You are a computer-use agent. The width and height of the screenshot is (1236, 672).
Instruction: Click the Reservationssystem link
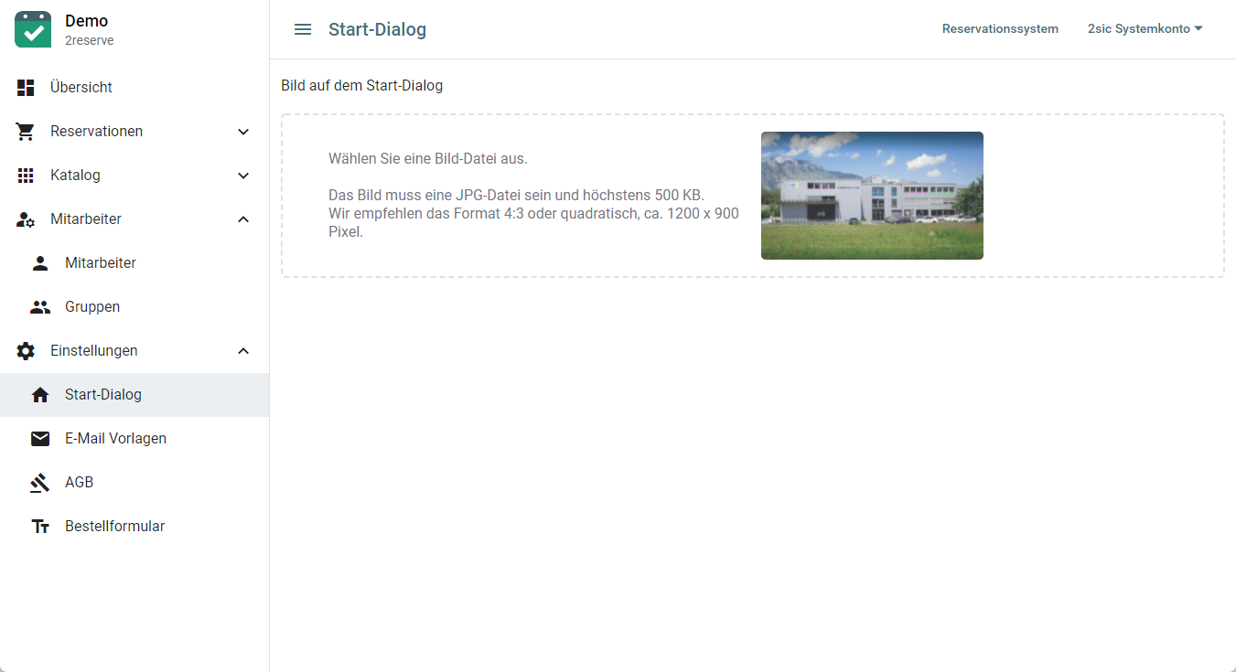pos(1000,29)
